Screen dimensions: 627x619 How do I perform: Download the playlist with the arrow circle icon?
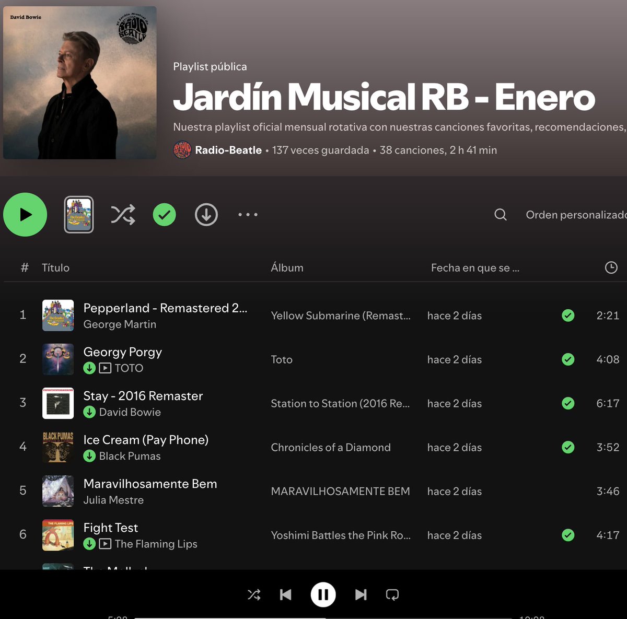point(206,215)
